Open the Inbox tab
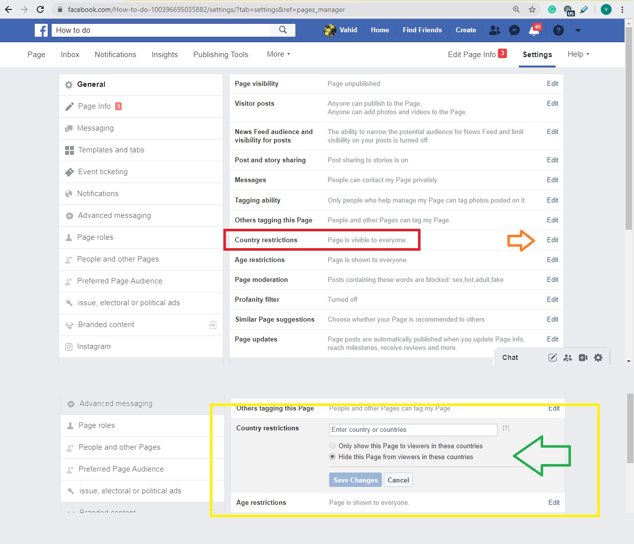 (70, 55)
